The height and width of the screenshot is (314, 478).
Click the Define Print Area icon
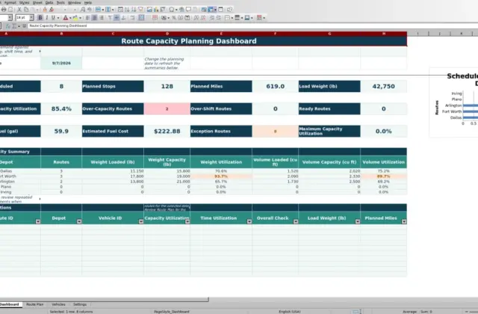(x=204, y=10)
